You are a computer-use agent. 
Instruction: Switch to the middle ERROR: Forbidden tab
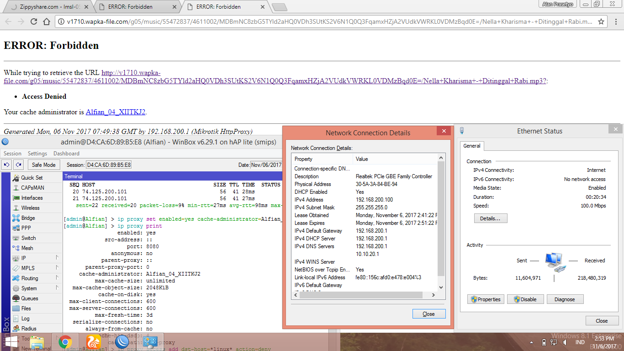[137, 7]
